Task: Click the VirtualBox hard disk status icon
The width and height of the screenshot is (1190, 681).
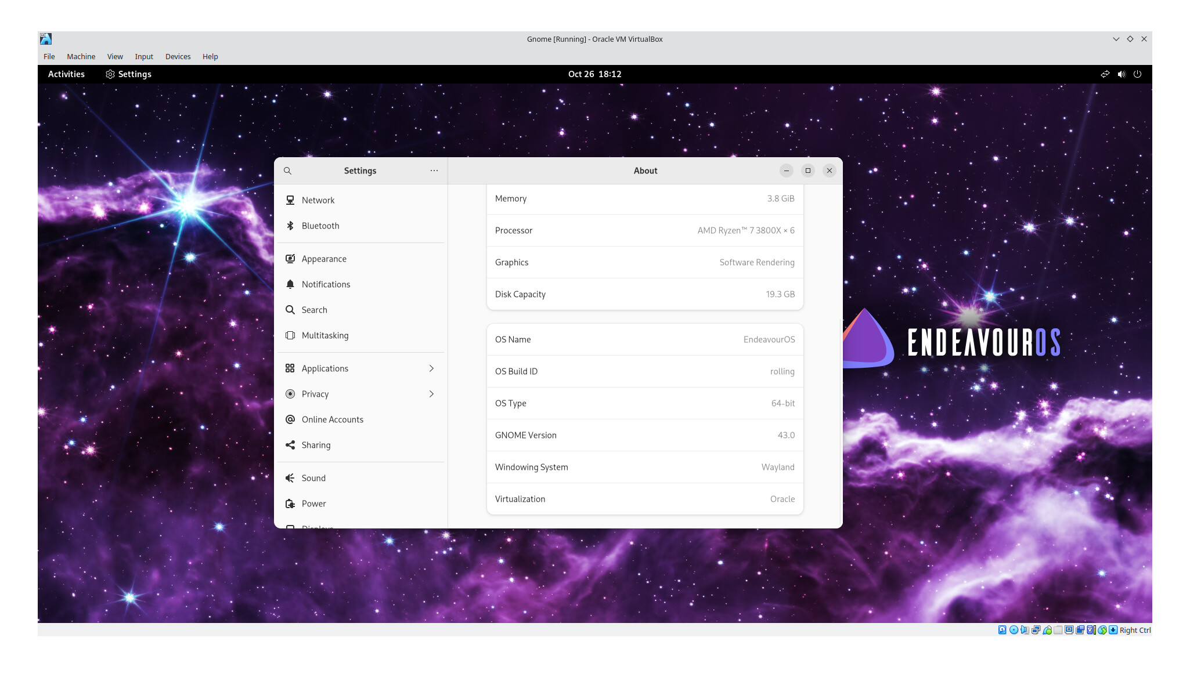Action: 1002,630
